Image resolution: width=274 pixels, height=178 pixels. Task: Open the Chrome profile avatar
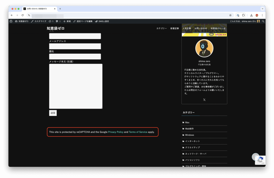click(x=257, y=15)
